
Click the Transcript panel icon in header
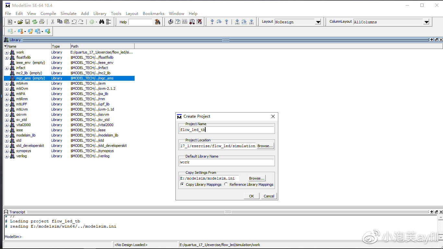pyautogui.click(x=6, y=212)
